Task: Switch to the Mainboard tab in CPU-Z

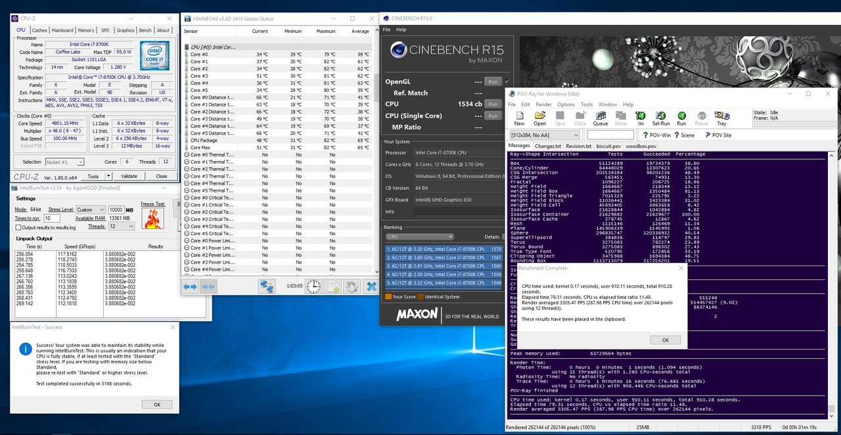Action: click(63, 30)
